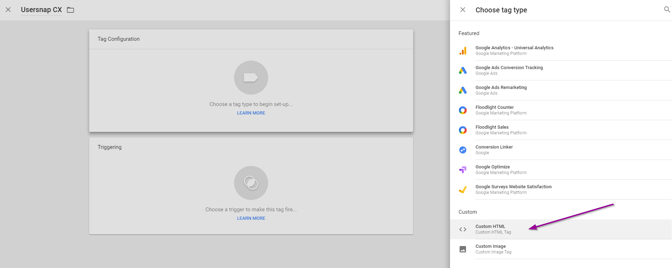Screen dimensions: 672x268
Task: Click the Universal Analytics bar chart icon
Action: click(463, 51)
